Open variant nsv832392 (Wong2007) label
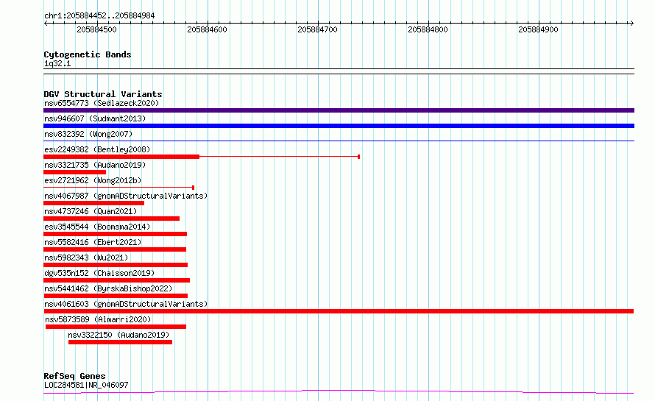Screen dimensions: 655x401 coord(88,134)
